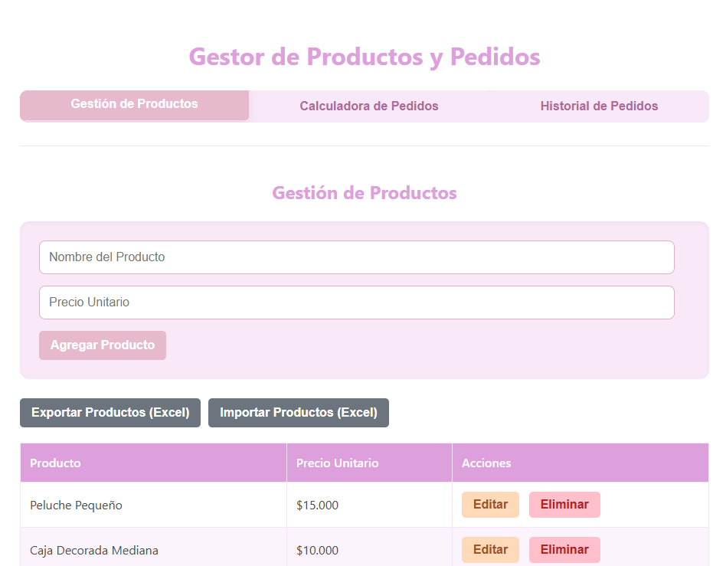Edit the Caja Decorada Mediana row

click(x=490, y=550)
